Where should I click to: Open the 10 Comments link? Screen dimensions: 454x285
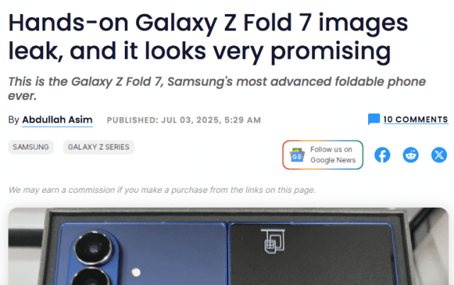416,120
